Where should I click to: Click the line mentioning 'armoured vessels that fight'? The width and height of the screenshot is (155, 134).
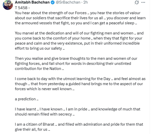pyautogui.click(x=76, y=23)
